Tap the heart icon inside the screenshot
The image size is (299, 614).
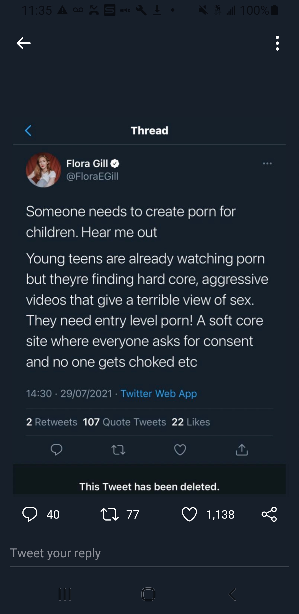pos(180,449)
